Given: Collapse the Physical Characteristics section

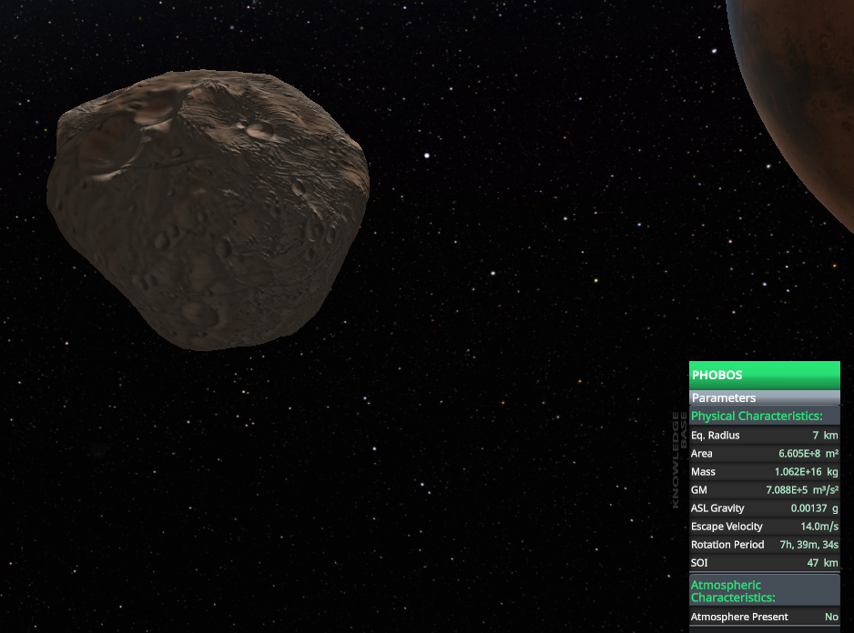Looking at the screenshot, I should point(765,416).
